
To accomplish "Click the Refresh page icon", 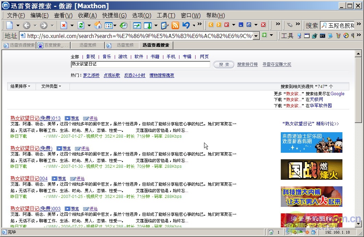I will point(81,25).
